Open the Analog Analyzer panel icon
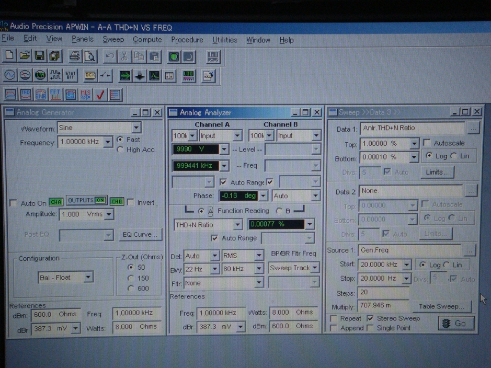This screenshot has height=368, width=491. pos(25,75)
